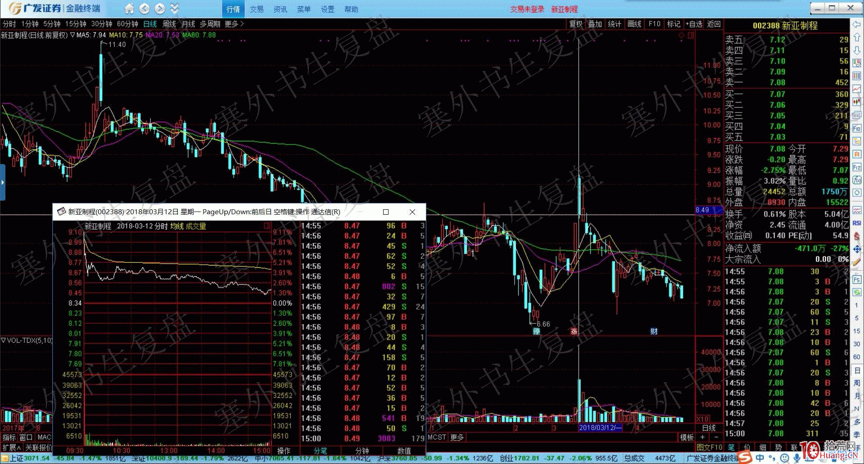Click the 操作 button in popup
This screenshot has height=464, width=864.
284,450
